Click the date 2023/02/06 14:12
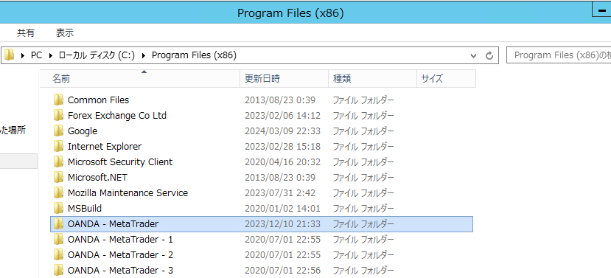The image size is (611, 278). coord(282,116)
